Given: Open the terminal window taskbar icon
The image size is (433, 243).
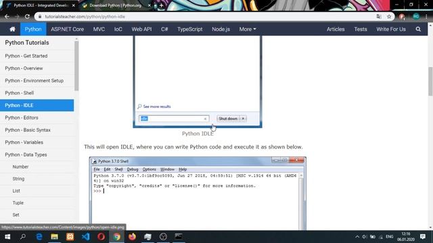Looking at the screenshot, I should [179, 237].
